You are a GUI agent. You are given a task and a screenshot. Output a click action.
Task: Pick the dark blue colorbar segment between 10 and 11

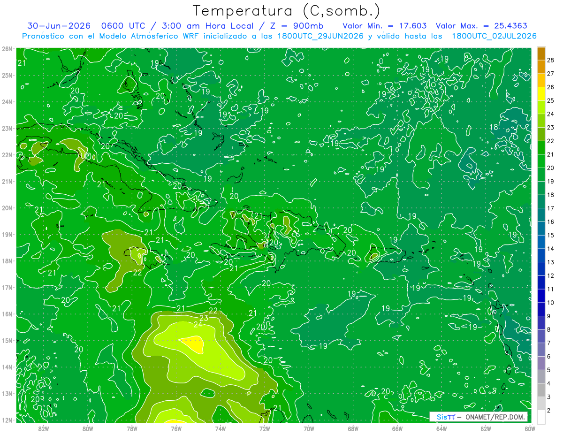click(541, 296)
